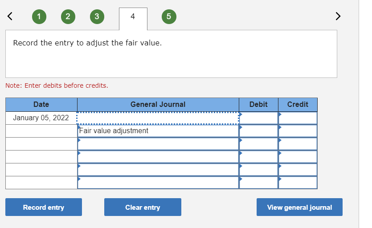Click the January 05, 2022 date cell
The height and width of the screenshot is (228, 372).
41,118
